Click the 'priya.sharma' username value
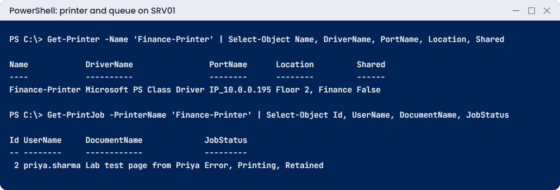This screenshot has height=190, width=560. 52,165
